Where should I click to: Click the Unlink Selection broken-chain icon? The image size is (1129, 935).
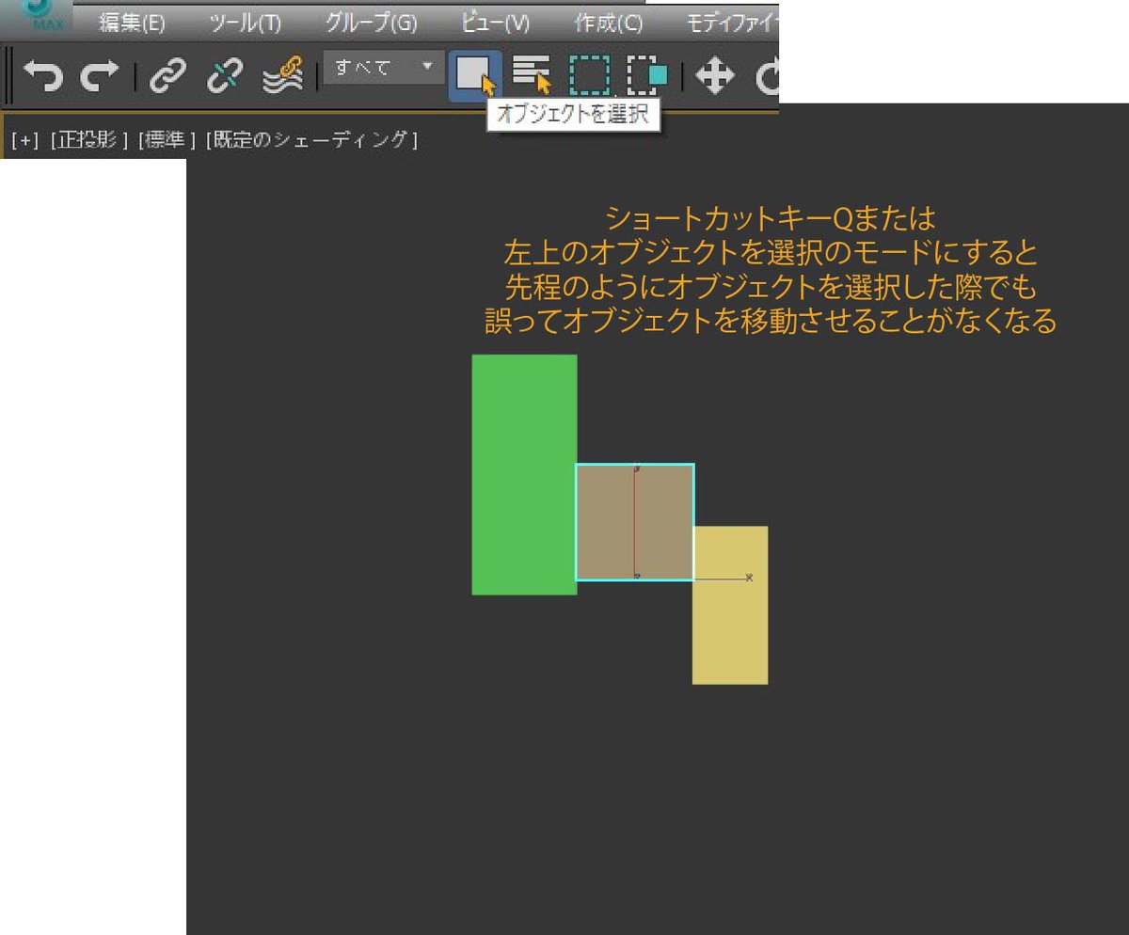[225, 76]
